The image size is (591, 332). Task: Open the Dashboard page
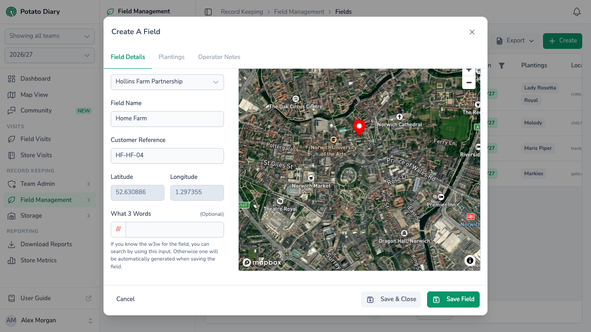50,79
